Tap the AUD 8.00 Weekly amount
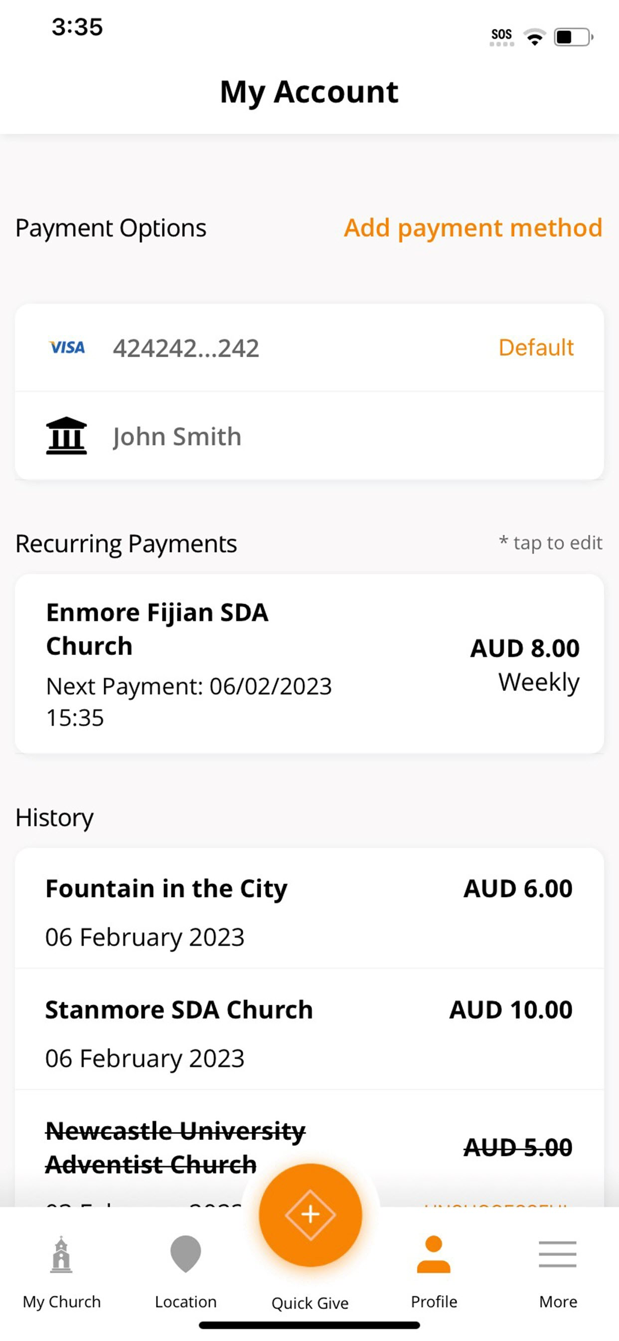The image size is (619, 1341). point(524,664)
